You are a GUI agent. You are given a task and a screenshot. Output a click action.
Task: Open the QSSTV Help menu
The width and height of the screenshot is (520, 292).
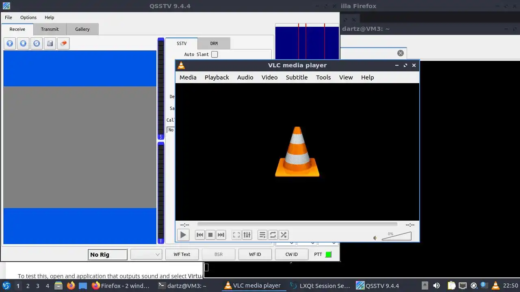pyautogui.click(x=49, y=17)
